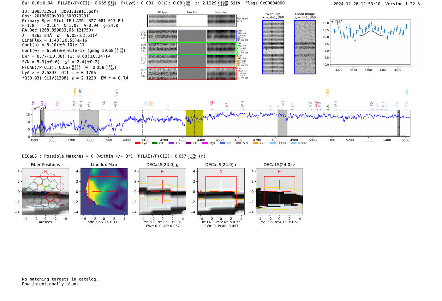Click the blue Hγ legend swatch

click(x=223, y=143)
